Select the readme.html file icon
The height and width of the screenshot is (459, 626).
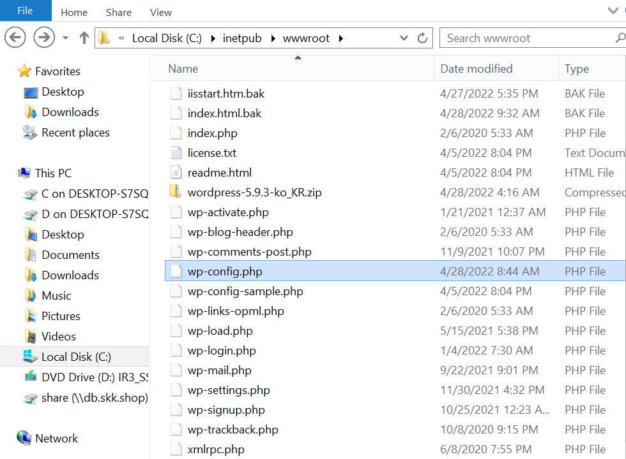[176, 173]
